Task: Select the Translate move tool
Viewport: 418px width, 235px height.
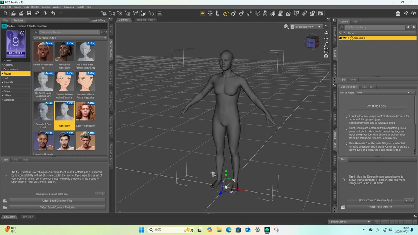Action: [241, 14]
